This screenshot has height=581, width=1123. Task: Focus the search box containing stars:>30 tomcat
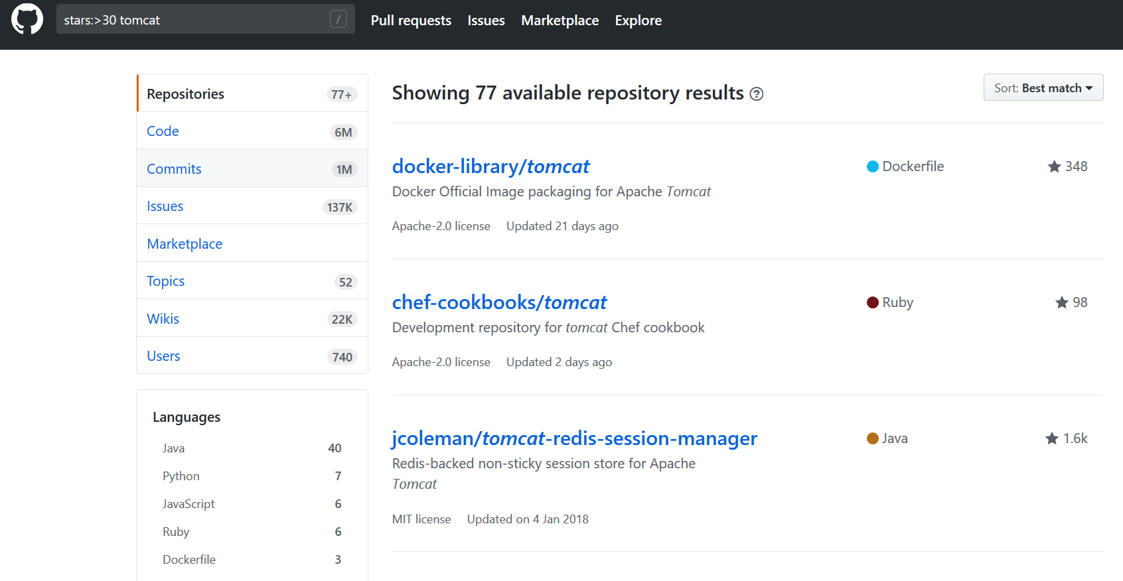point(192,20)
